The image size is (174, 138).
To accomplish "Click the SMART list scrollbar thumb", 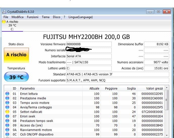I will point(167,100).
